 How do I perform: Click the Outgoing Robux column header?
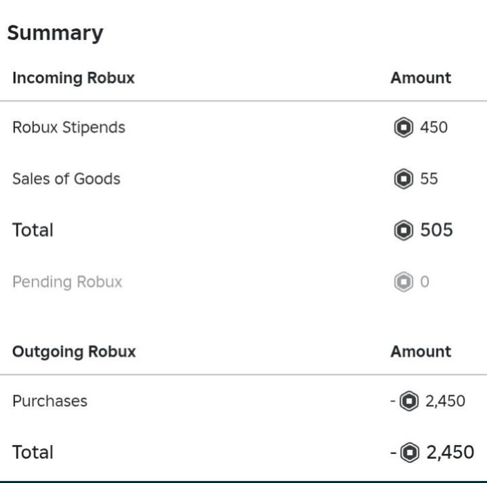pos(74,352)
